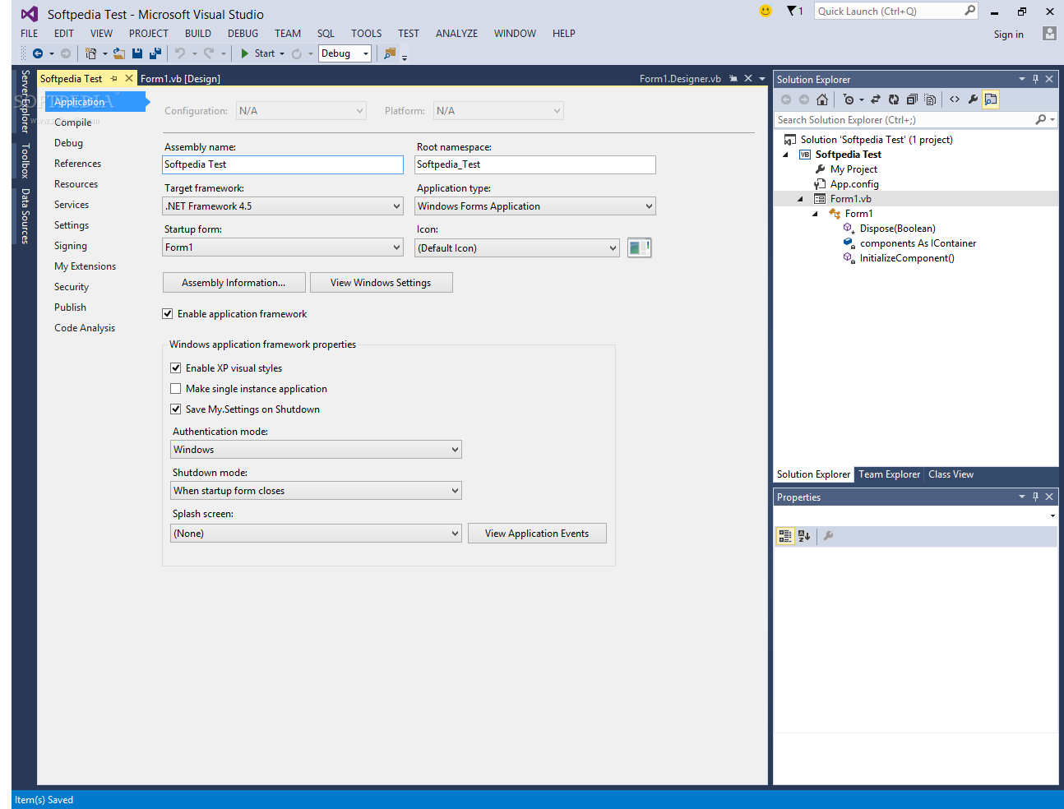The width and height of the screenshot is (1064, 809).
Task: Click the Find in Files toolbar icon
Action: (x=390, y=53)
